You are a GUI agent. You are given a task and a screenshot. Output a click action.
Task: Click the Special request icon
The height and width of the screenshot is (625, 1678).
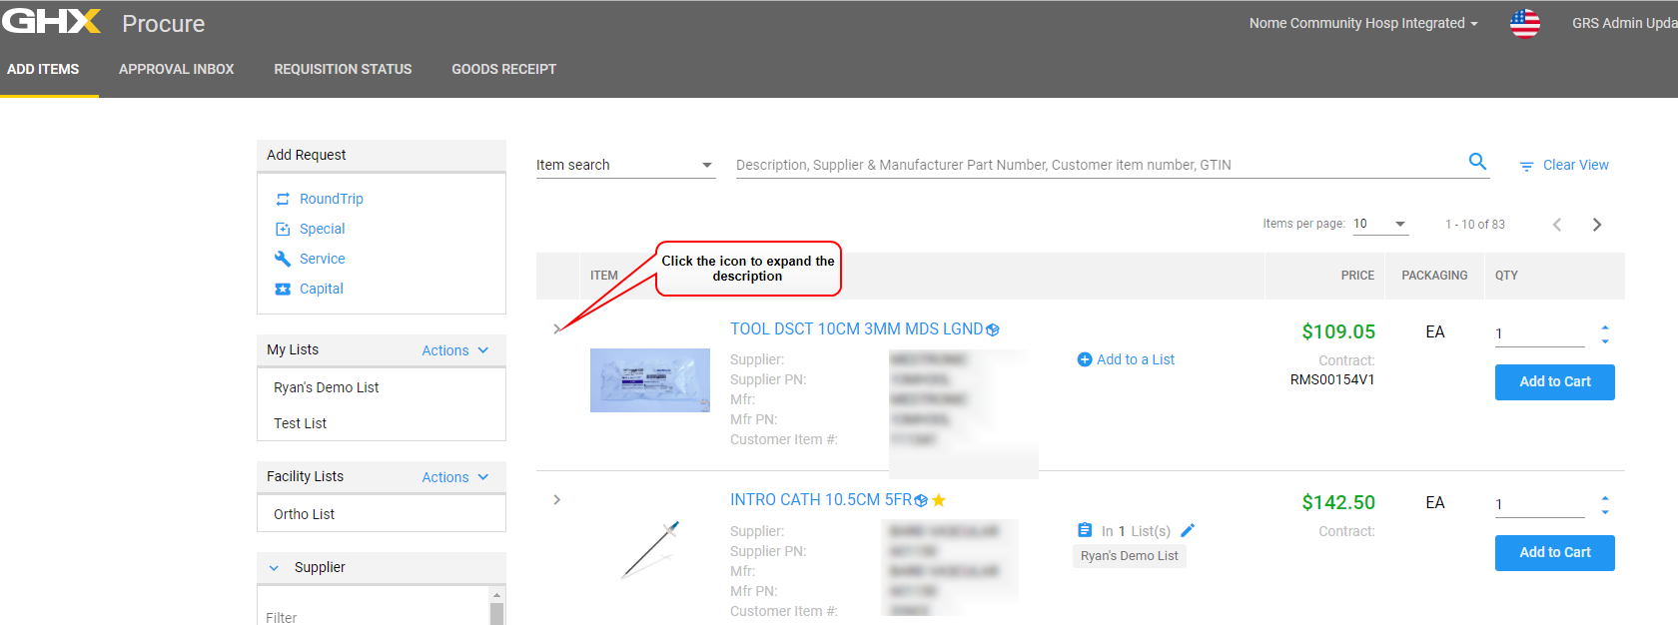pyautogui.click(x=283, y=229)
